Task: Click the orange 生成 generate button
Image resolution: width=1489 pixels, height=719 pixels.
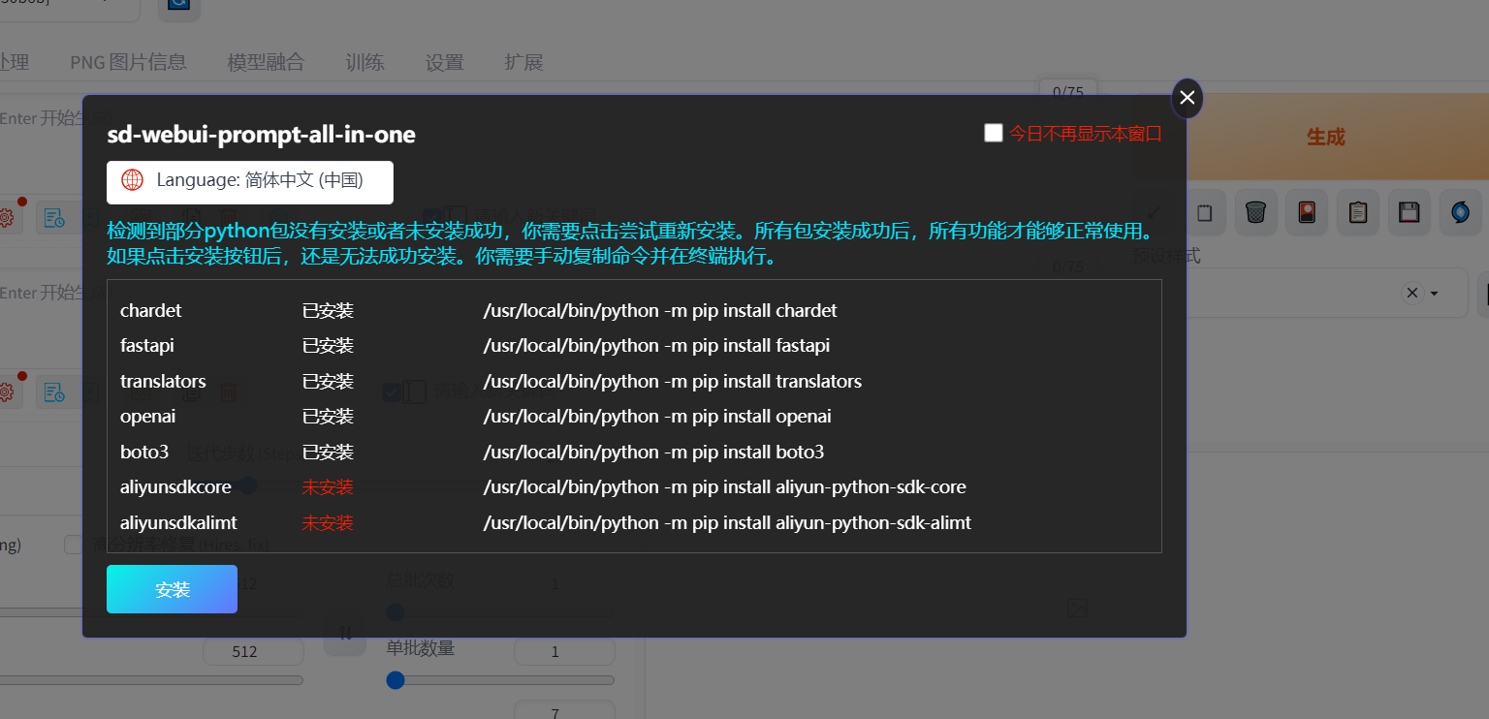Action: pos(1325,137)
